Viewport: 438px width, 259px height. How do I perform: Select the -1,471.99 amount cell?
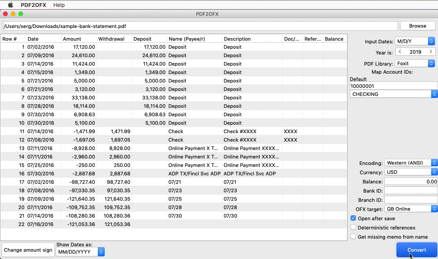tap(79, 131)
